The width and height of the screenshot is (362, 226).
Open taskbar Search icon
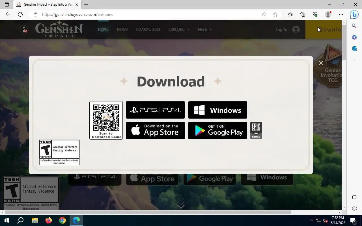20,220
